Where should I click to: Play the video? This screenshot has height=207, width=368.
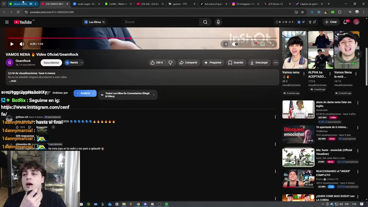coord(12,44)
